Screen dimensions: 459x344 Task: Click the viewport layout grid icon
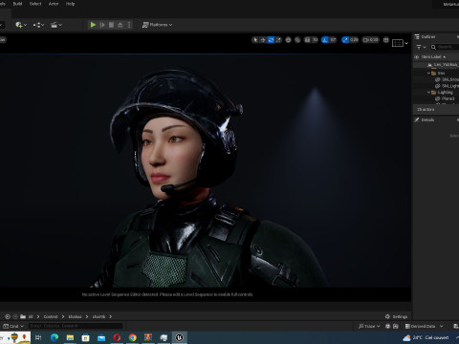386,40
